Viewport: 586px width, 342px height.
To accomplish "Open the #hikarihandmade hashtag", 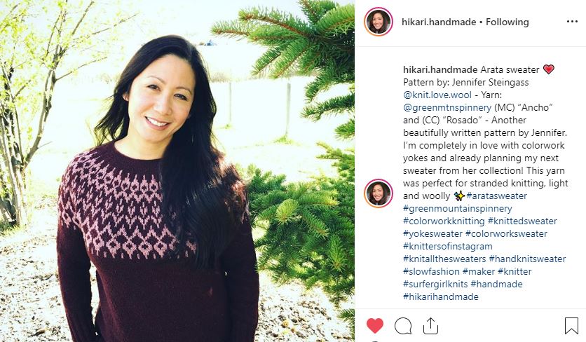I will pos(441,296).
